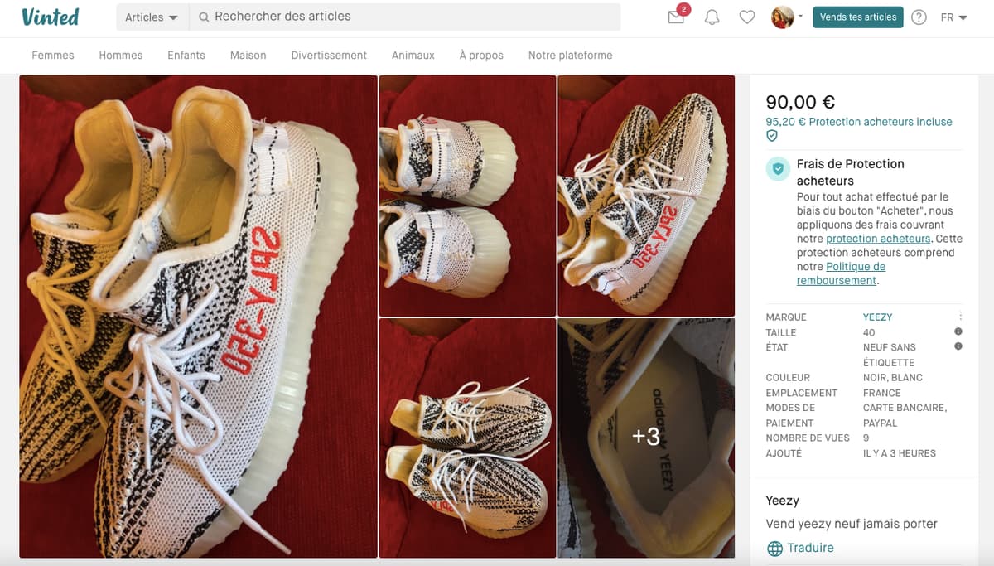Open the profile avatar account menu

787,17
